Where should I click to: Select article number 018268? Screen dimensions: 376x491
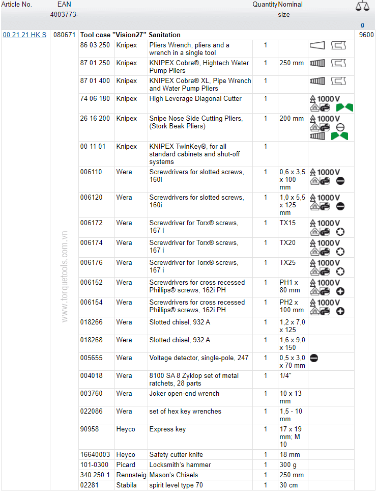pyautogui.click(x=91, y=340)
